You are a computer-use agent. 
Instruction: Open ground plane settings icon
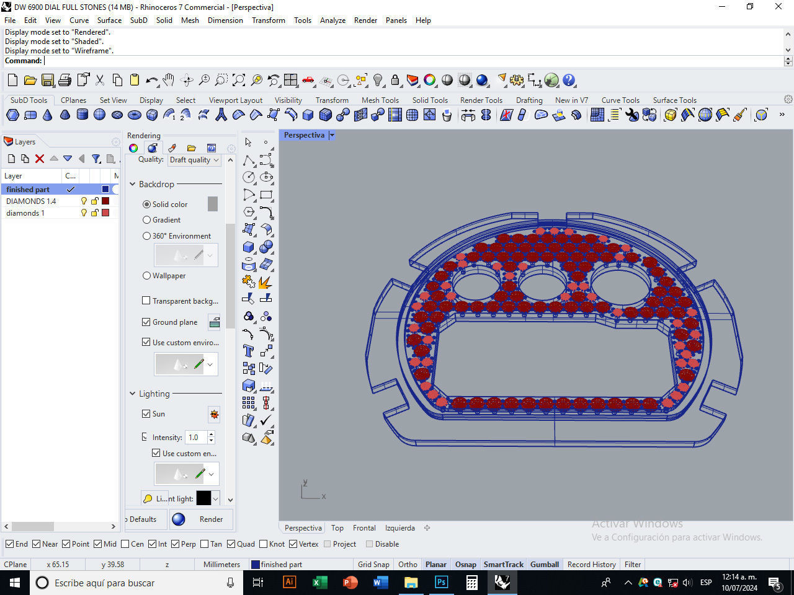[x=214, y=322]
